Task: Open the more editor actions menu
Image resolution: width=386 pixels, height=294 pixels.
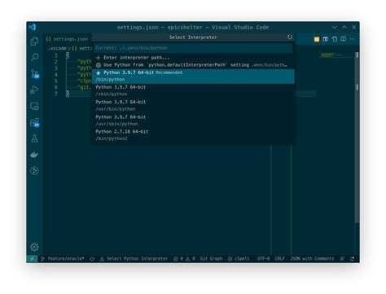Action: click(352, 39)
